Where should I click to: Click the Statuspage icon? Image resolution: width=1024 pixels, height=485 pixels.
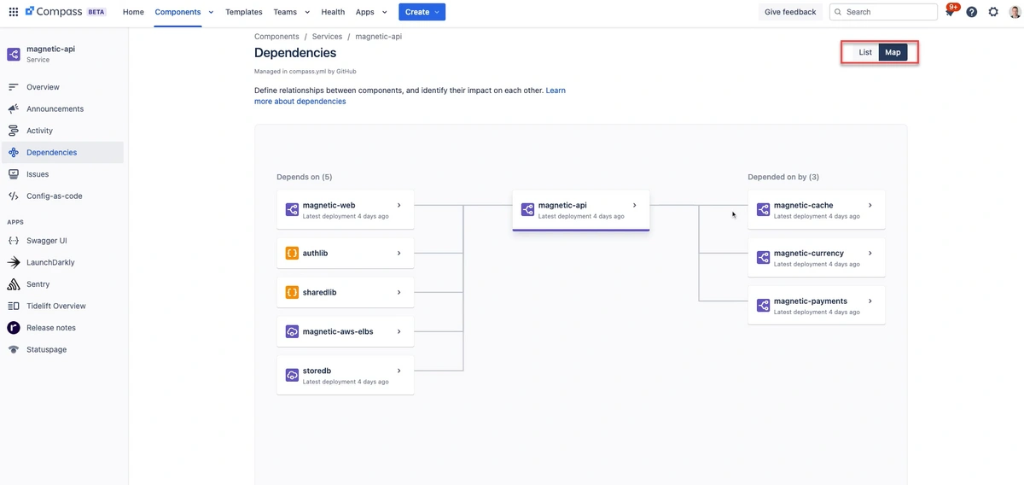pos(13,349)
